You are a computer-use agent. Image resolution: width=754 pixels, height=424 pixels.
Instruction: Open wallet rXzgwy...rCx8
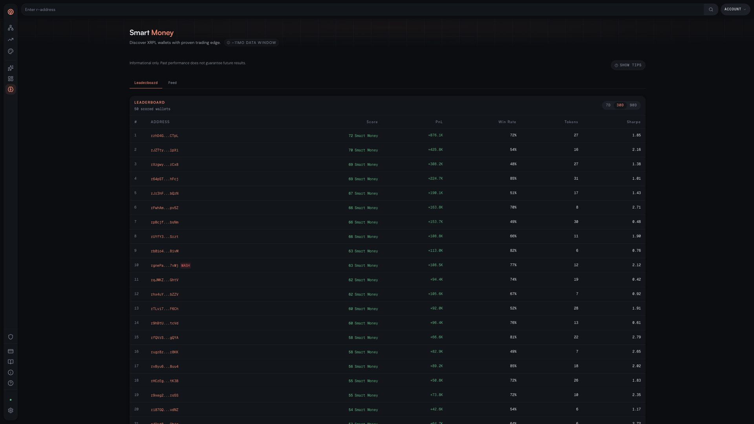pos(165,164)
